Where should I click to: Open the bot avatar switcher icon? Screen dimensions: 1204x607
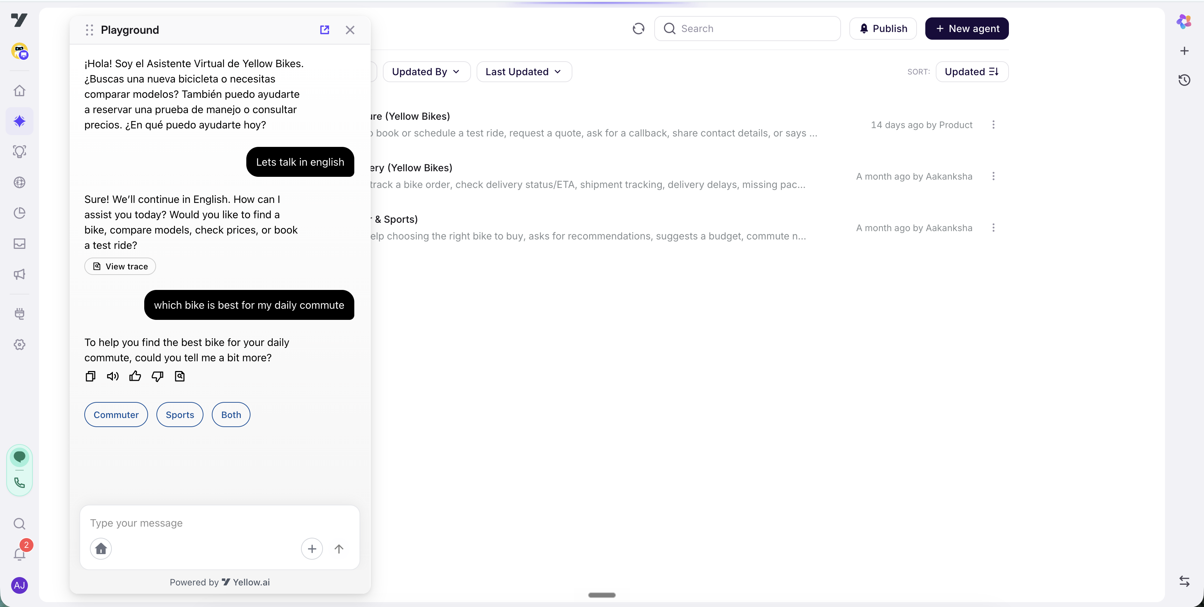point(20,52)
